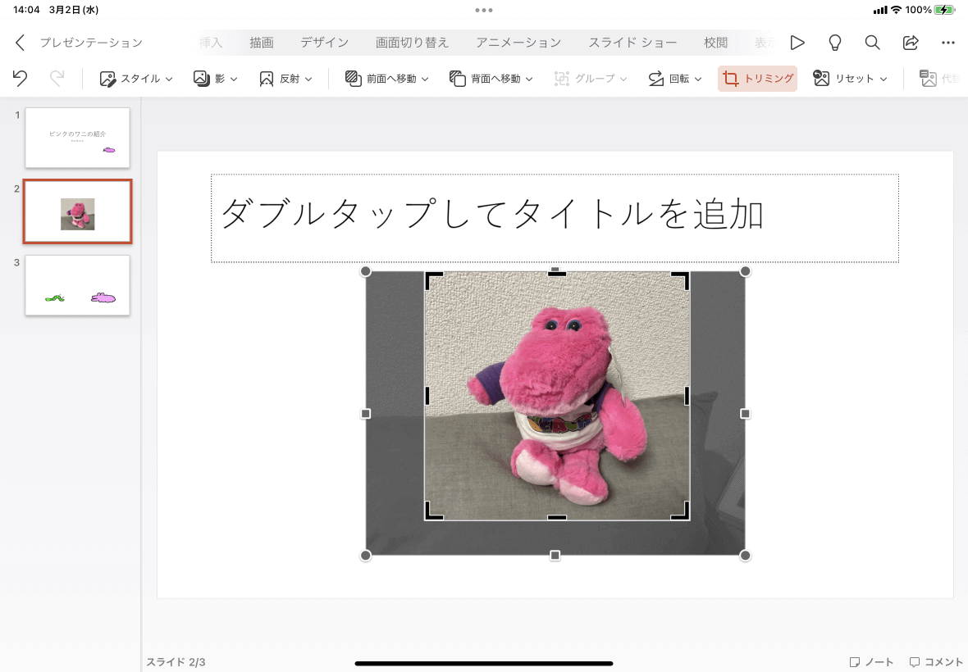Expand the スタイル dropdown chevron
968x672 pixels.
pos(169,79)
